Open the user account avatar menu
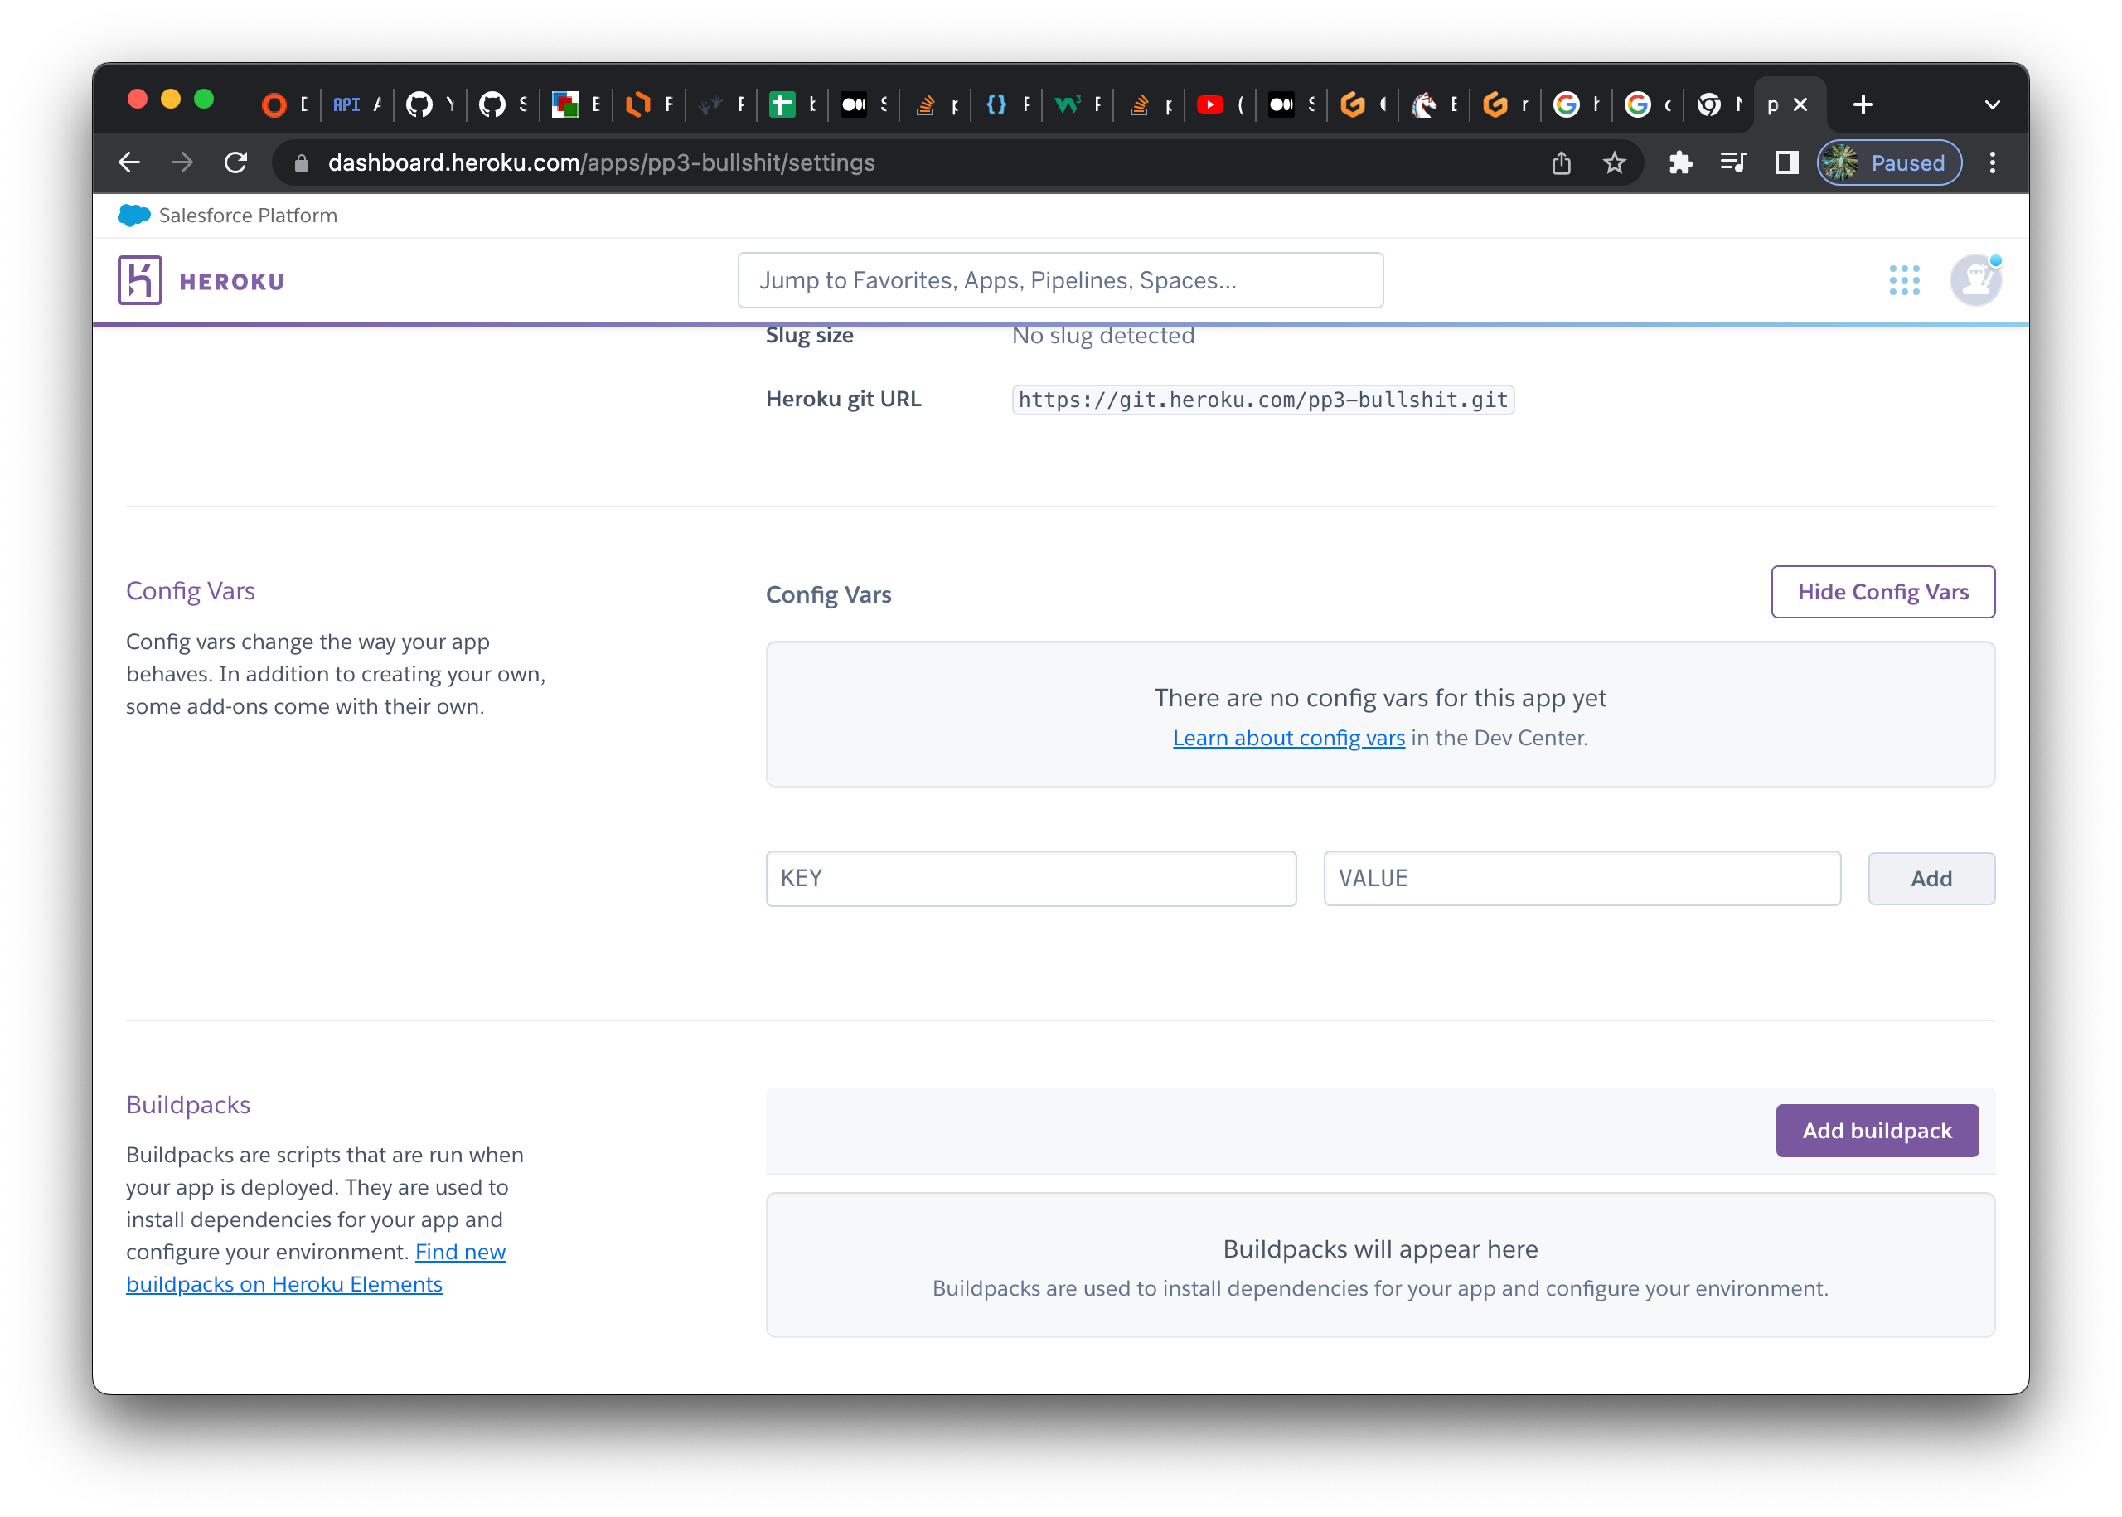Screen dimensions: 2122x1517 1974,280
